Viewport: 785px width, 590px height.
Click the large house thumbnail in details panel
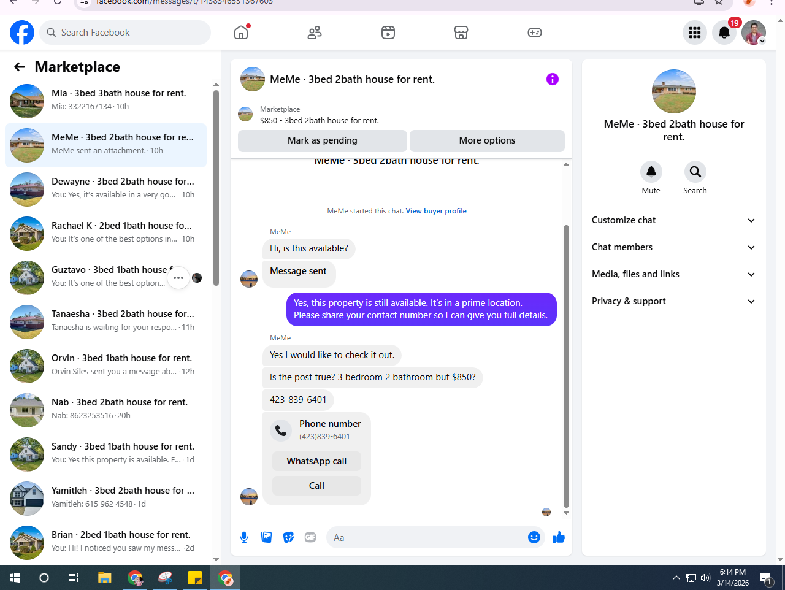tap(674, 91)
